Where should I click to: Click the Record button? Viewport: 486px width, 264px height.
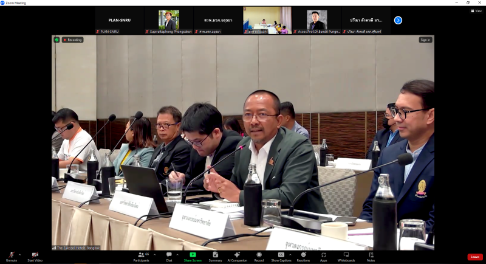pos(259,257)
